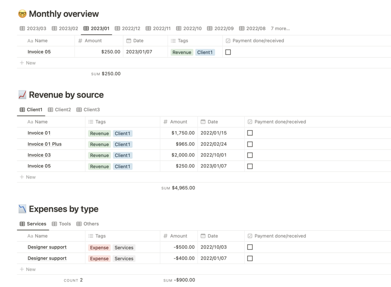Expand the '7 more...' views list
The image size is (391, 287).
[280, 28]
